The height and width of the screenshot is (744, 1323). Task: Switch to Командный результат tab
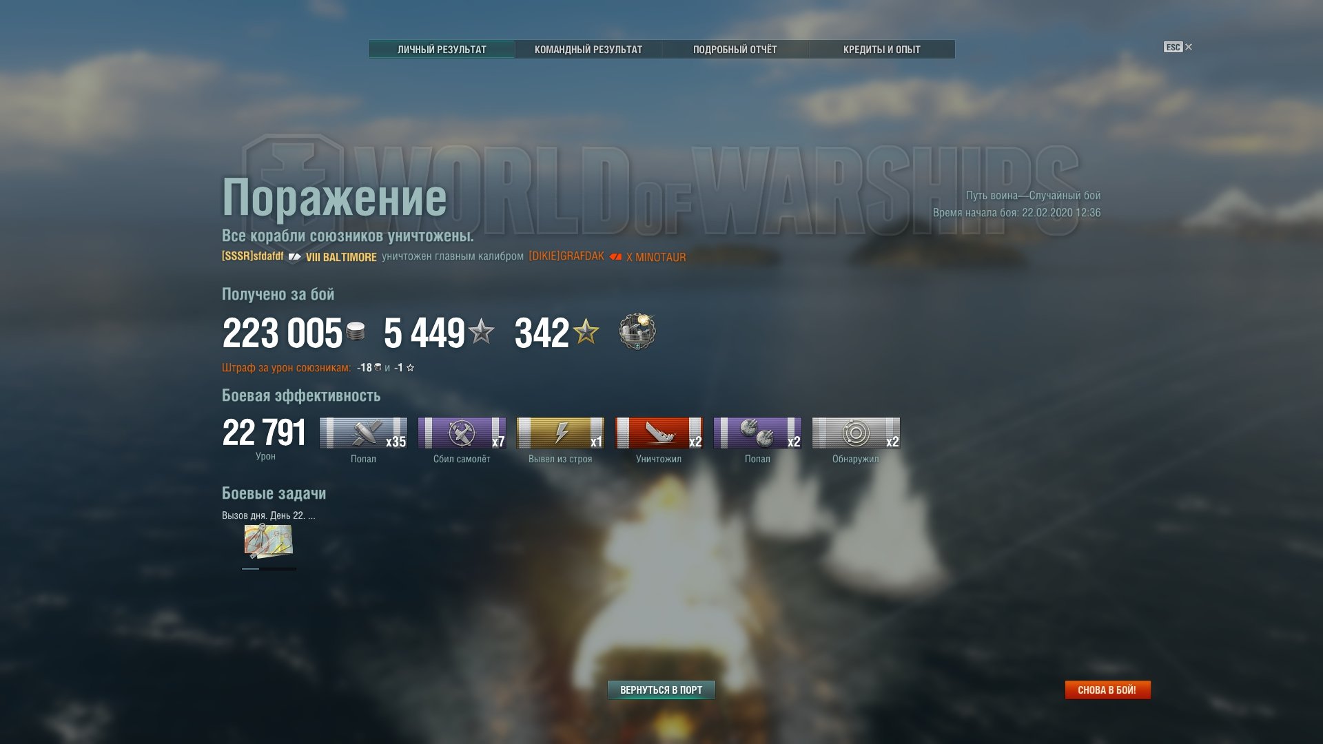pyautogui.click(x=588, y=50)
